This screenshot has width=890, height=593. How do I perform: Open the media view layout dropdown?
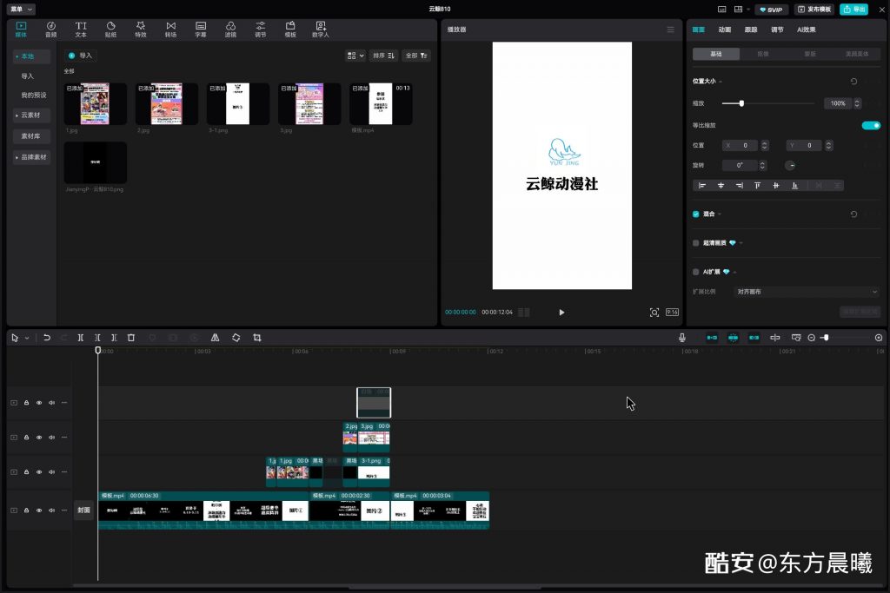tap(355, 56)
